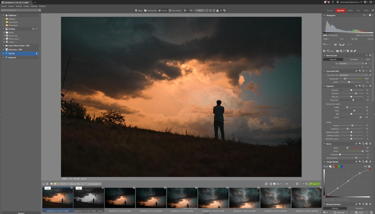Toggle the zoom lock icon in top toolbar
375x214 pixels.
point(218,11)
